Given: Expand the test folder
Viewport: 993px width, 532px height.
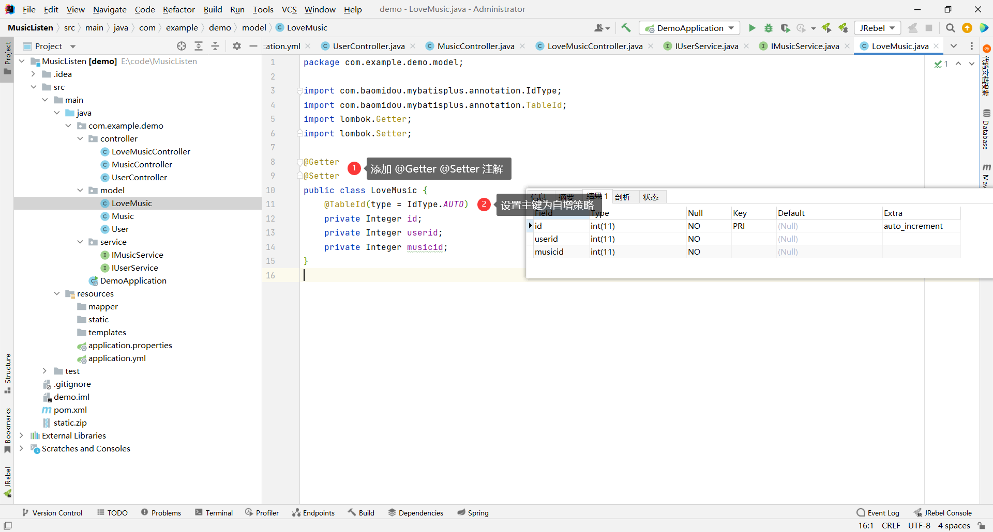Looking at the screenshot, I should coord(45,371).
